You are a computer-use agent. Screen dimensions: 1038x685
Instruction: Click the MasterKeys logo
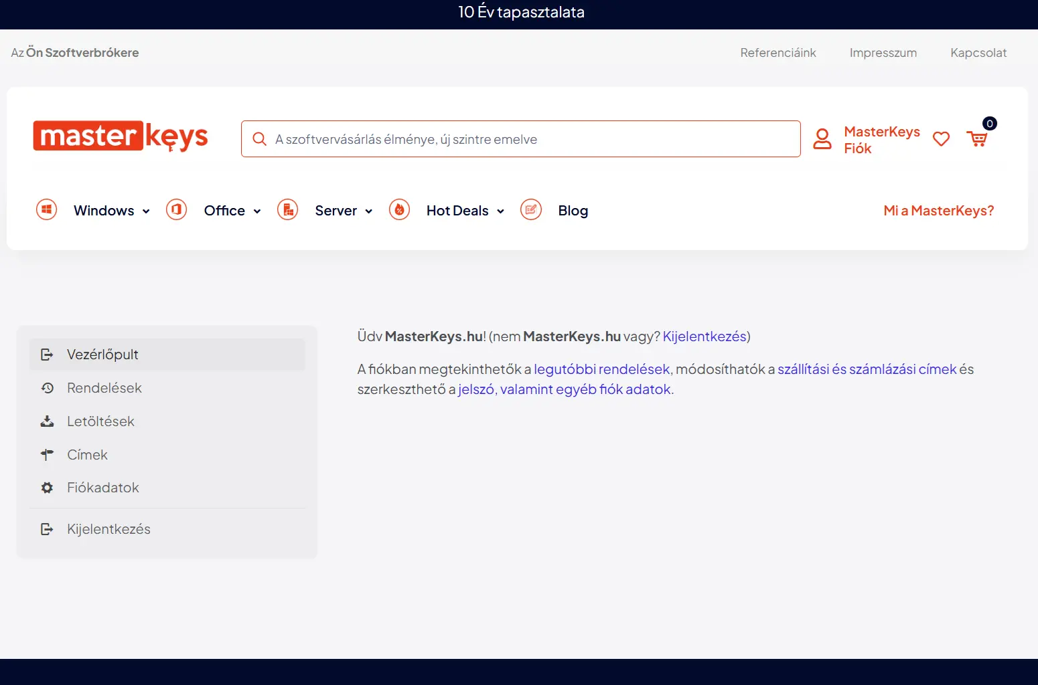tap(121, 136)
